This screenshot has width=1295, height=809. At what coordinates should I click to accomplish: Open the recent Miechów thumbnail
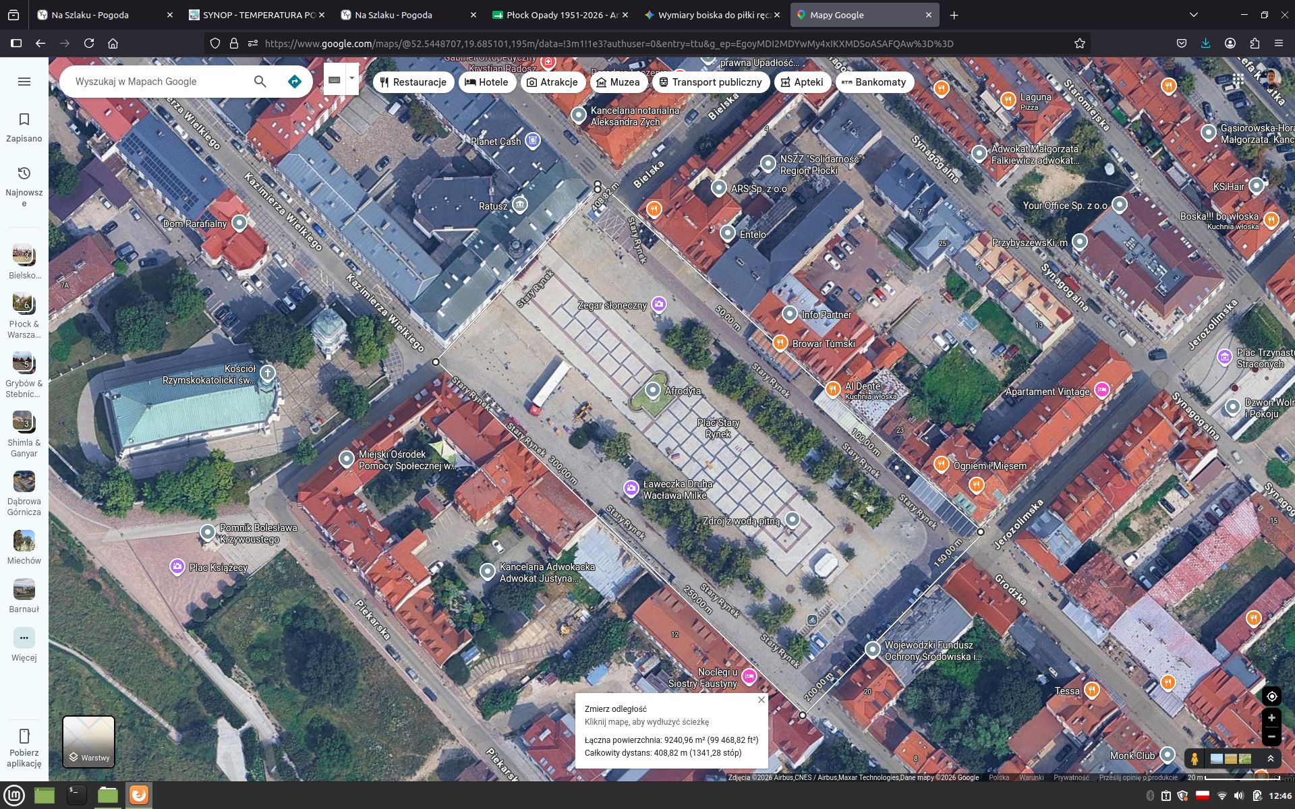tap(24, 541)
